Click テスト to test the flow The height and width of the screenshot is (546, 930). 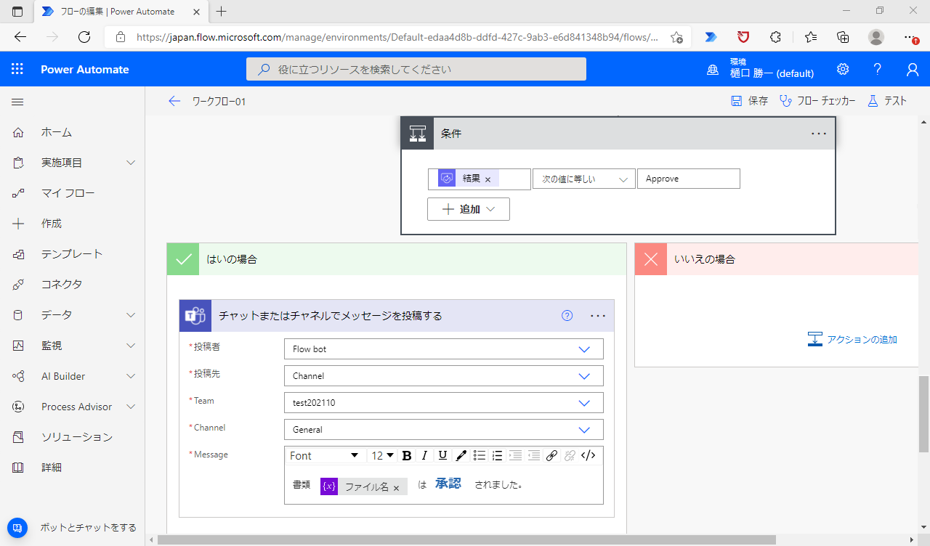click(887, 101)
